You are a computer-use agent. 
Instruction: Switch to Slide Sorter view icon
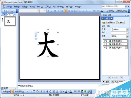(x=4, y=88)
